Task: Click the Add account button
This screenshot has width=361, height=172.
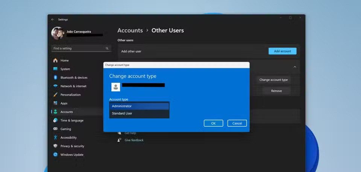Action: 282,51
